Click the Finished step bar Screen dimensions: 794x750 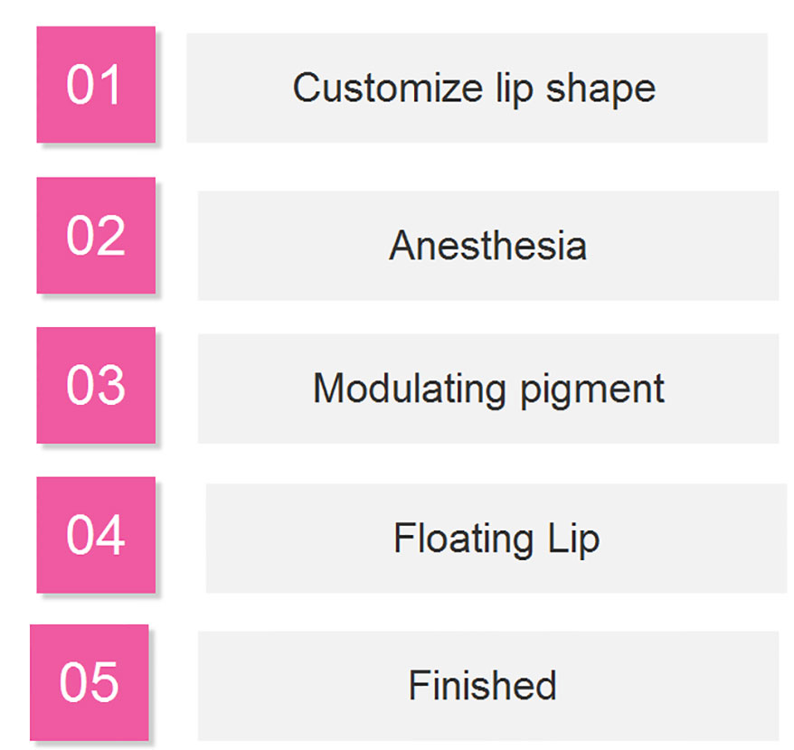pos(488,686)
